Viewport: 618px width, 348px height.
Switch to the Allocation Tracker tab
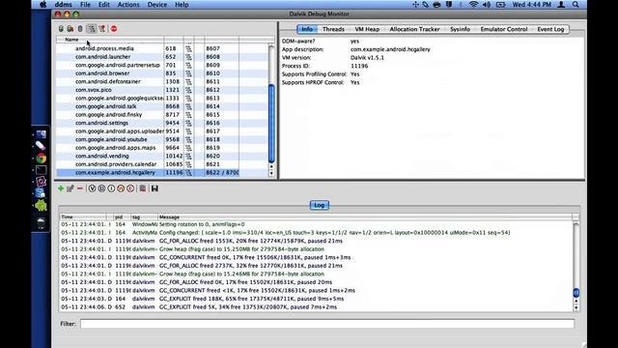pyautogui.click(x=414, y=29)
